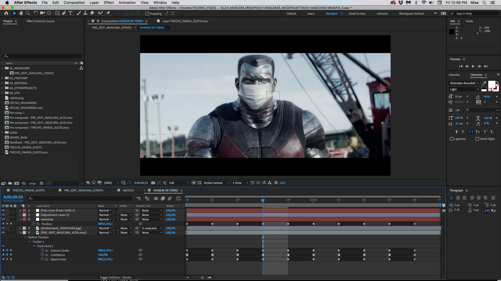Viewport: 501px width, 281px height.
Task: Select the Clone Stamp tool
Action: [85, 13]
